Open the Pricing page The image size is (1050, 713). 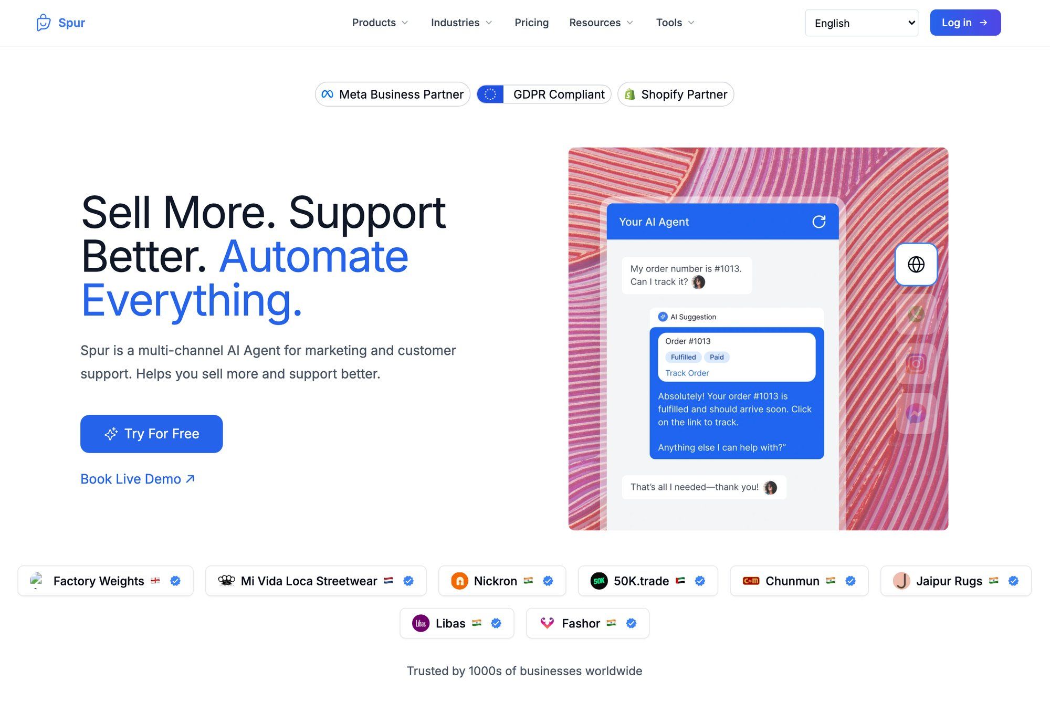531,23
